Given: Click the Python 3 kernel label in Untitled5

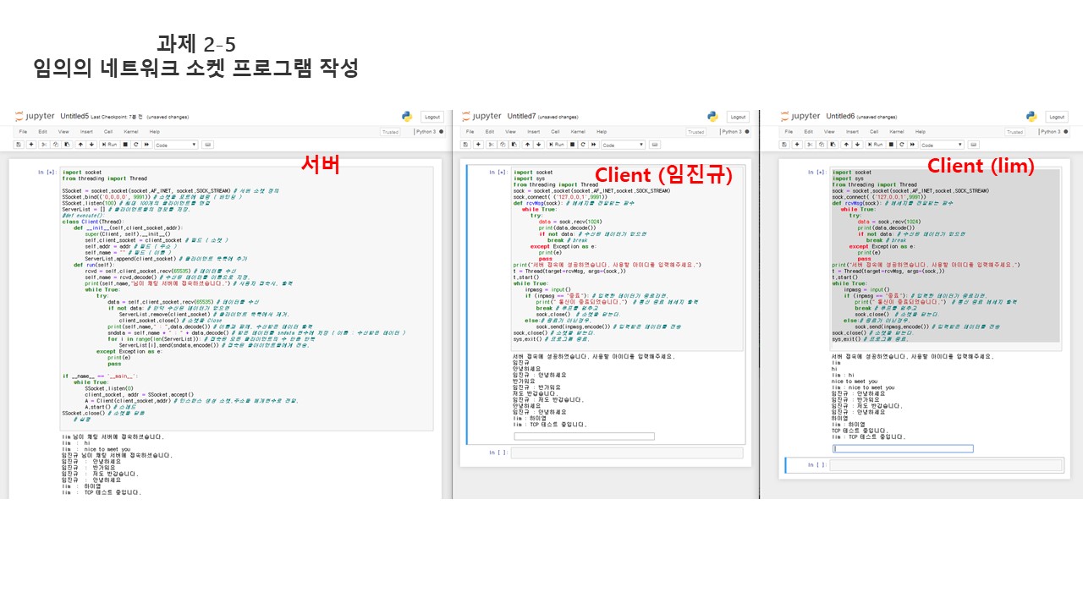Looking at the screenshot, I should click(x=426, y=132).
